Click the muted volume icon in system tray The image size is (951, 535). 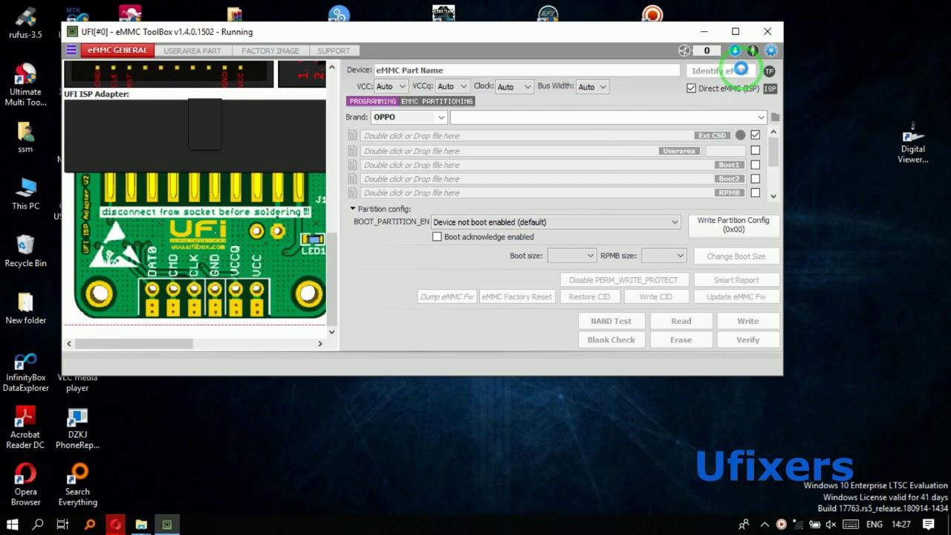click(831, 525)
